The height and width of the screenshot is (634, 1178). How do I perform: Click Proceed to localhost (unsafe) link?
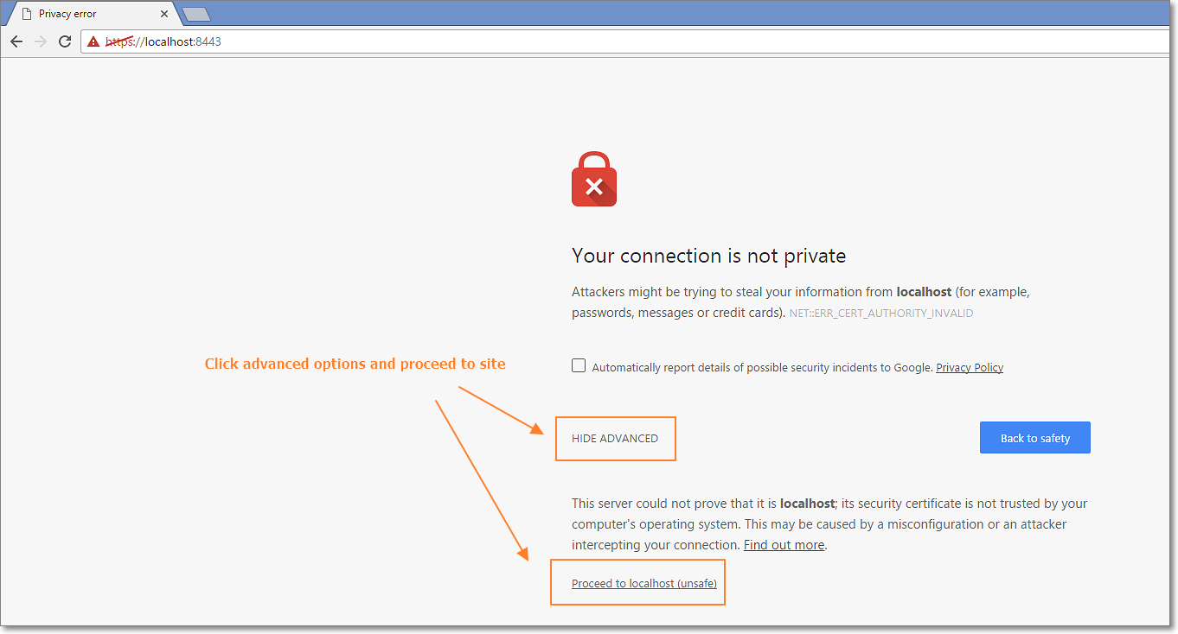tap(644, 583)
